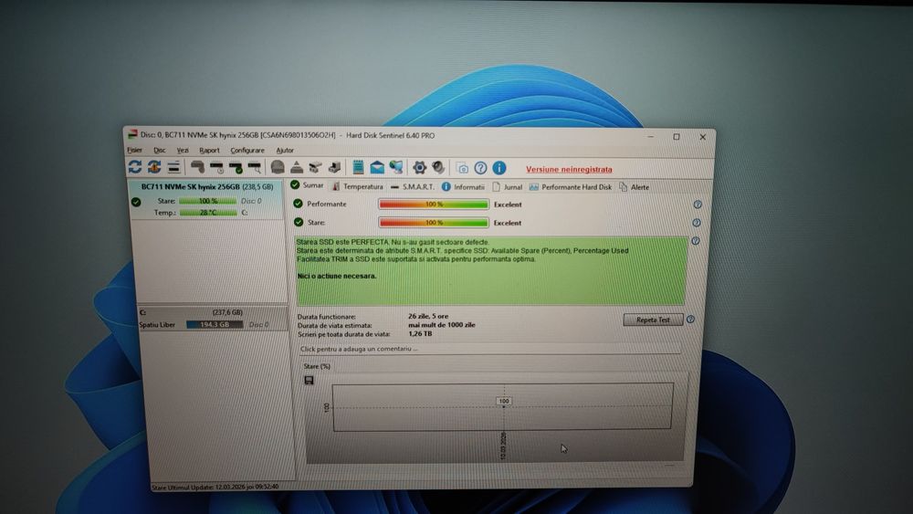The image size is (913, 514).
Task: Click the refresh icon with orange center
Action: pyautogui.click(x=154, y=167)
